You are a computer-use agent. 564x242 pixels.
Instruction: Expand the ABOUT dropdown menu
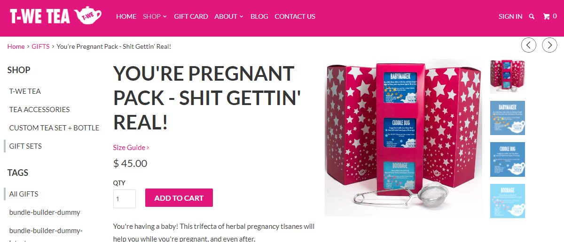pyautogui.click(x=229, y=16)
